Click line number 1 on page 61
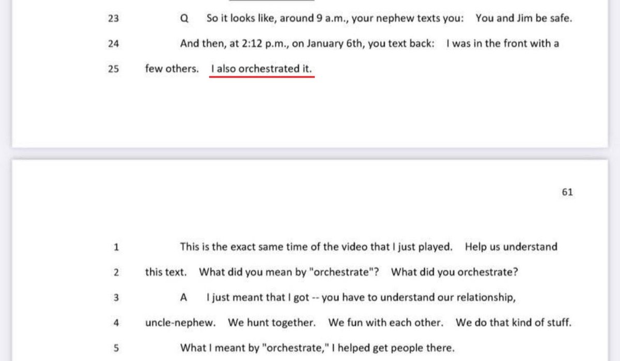The image size is (620, 361). coord(116,247)
